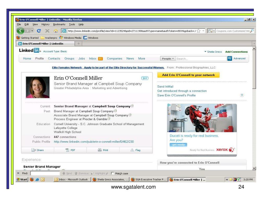Click Erin O'Connell Miller's profile photo
267x200 pixels.
click(38, 87)
